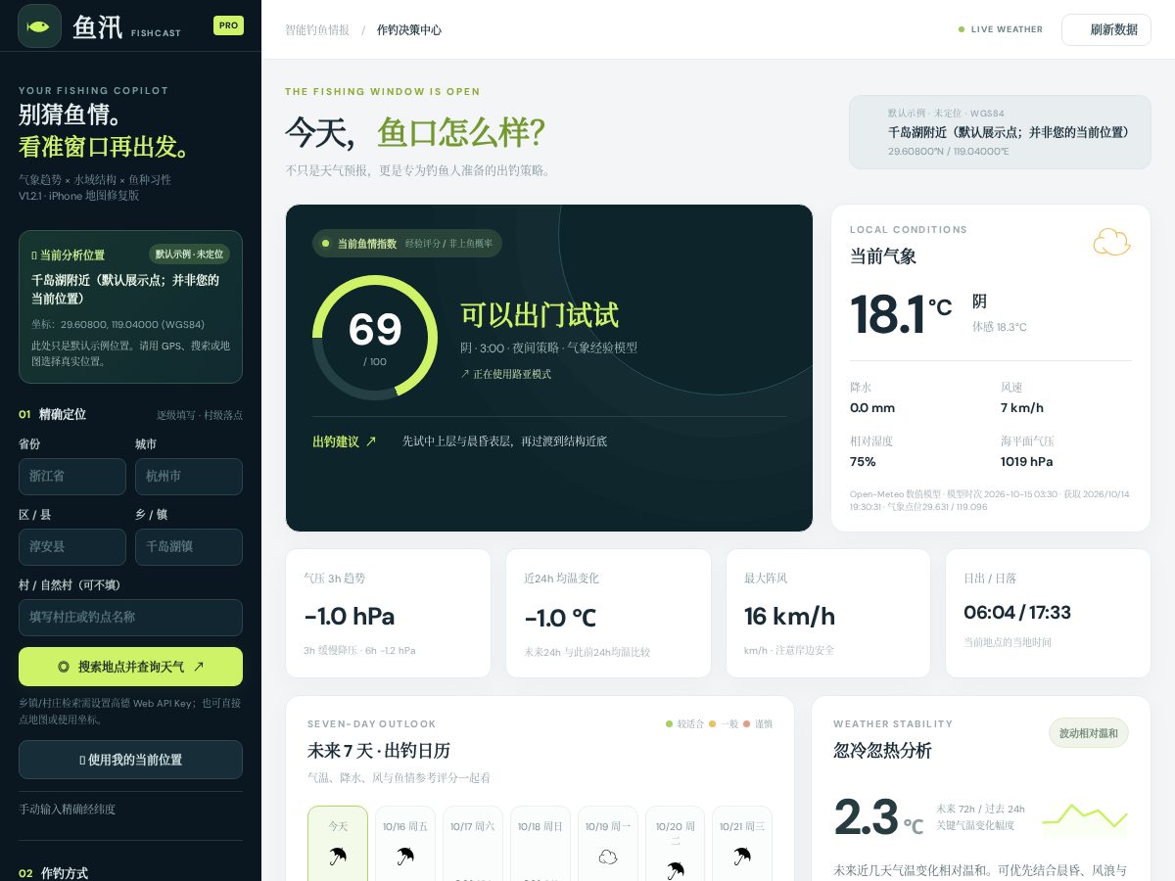Click 正在使用路亚模式 link
Viewport: 1175px width, 881px height.
[x=506, y=374]
